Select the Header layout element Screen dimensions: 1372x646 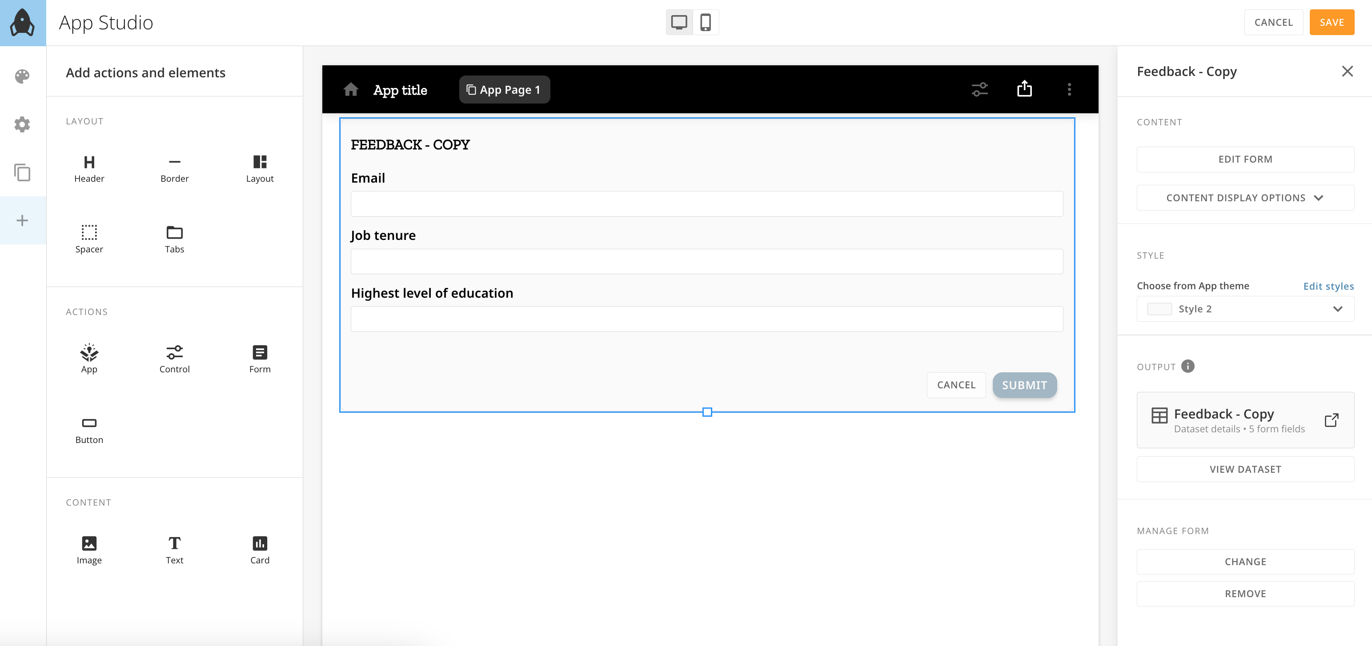pyautogui.click(x=88, y=167)
